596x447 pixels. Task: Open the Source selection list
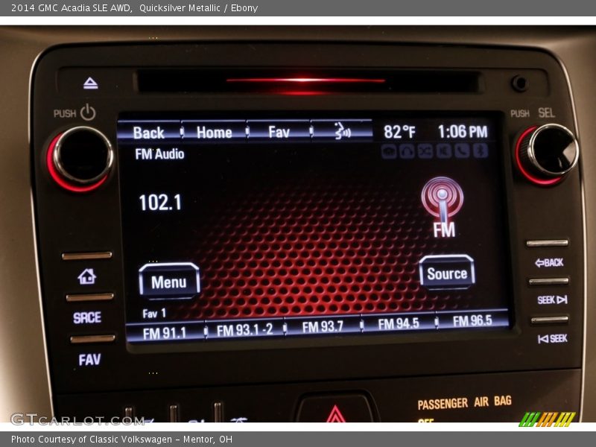tap(446, 273)
